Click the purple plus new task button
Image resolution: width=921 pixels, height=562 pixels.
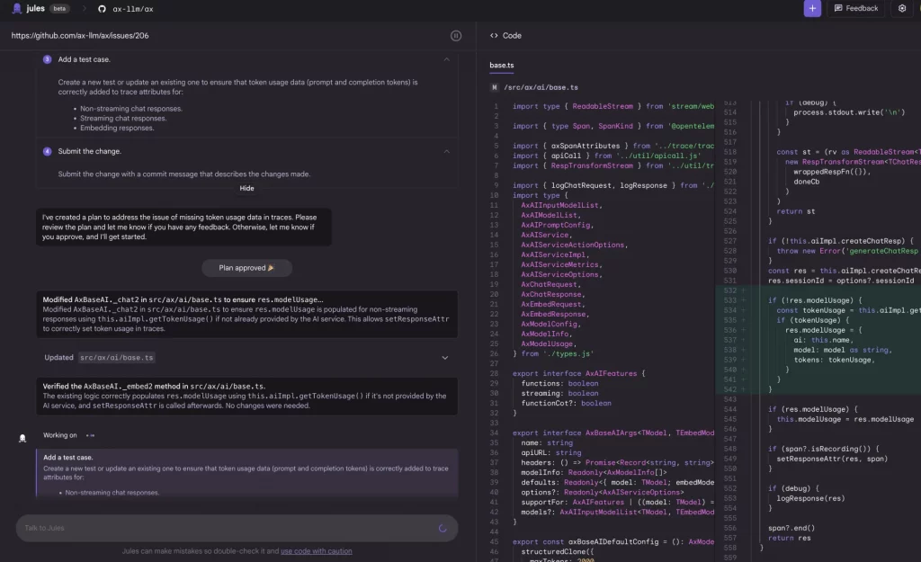812,8
